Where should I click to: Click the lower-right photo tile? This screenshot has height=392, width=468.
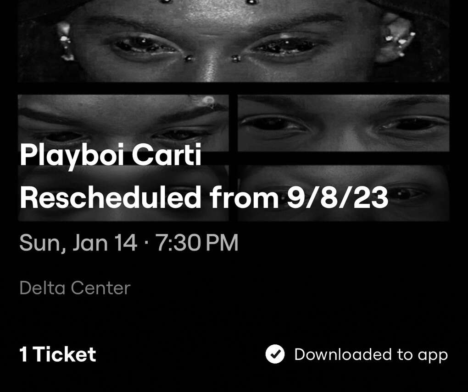point(343,192)
